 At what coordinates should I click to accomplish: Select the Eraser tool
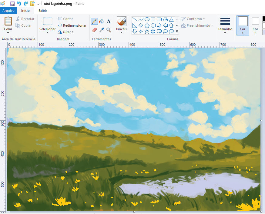(x=94, y=30)
